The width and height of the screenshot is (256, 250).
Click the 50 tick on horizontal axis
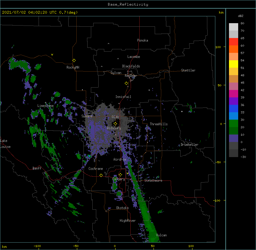pyautogui.click(x=153, y=246)
